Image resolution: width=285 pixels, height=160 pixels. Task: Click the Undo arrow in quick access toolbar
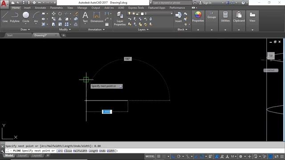pyautogui.click(x=40, y=3)
